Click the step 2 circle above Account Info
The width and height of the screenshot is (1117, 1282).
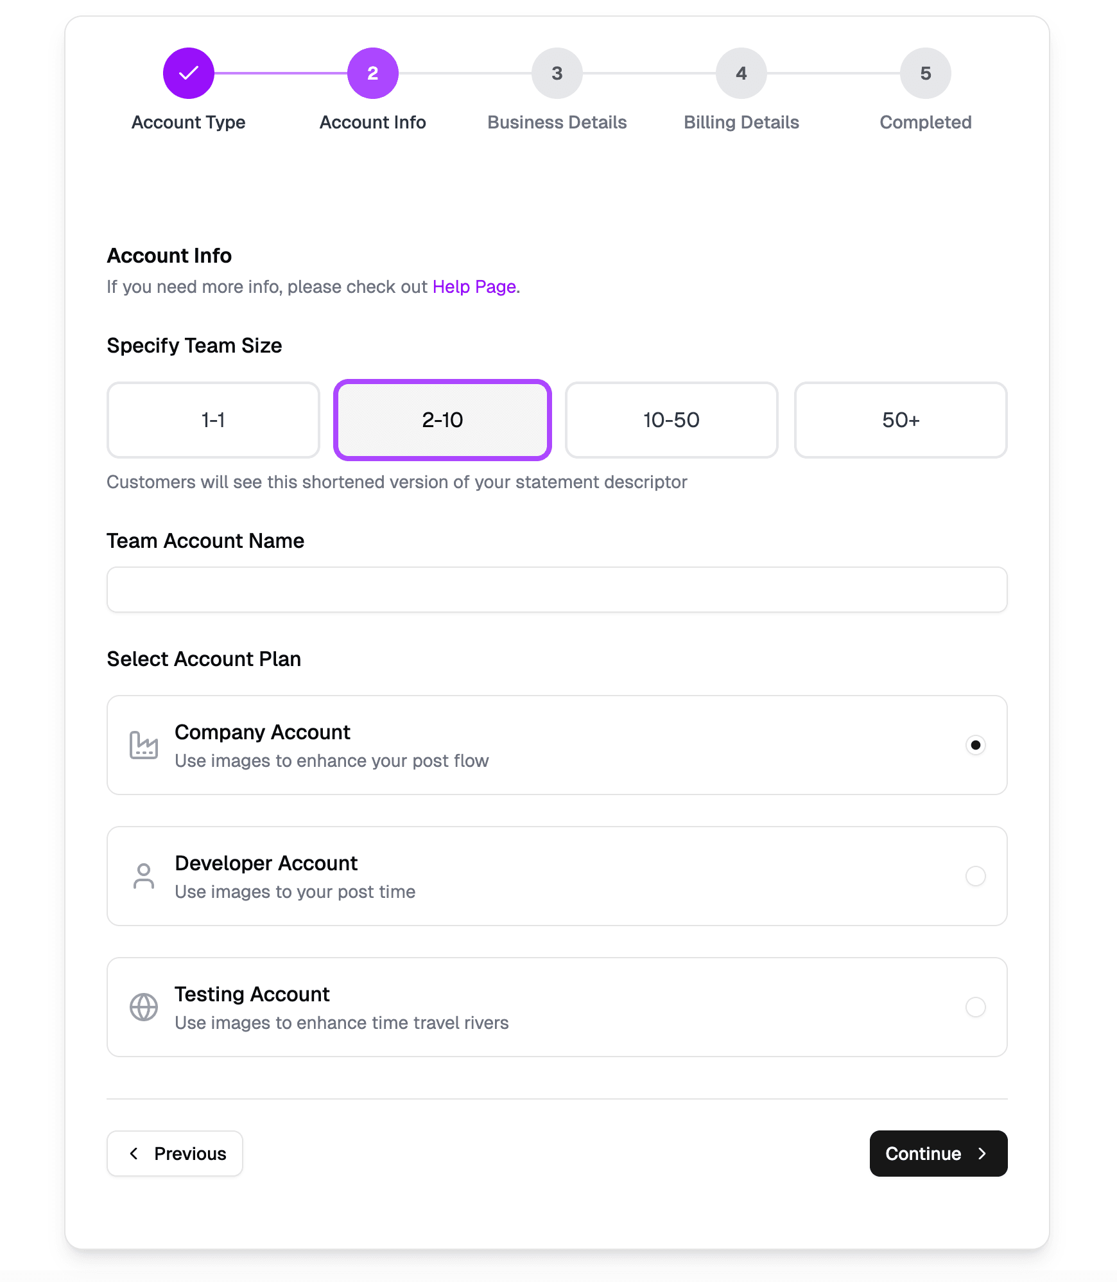pyautogui.click(x=372, y=73)
